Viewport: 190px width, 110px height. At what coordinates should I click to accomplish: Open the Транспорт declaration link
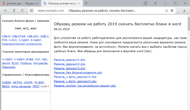[x=9, y=67]
